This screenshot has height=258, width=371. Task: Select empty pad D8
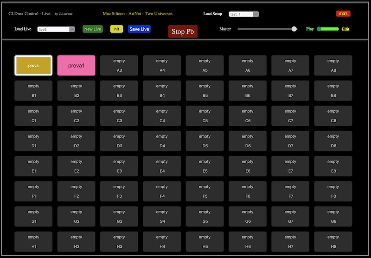tap(333, 141)
